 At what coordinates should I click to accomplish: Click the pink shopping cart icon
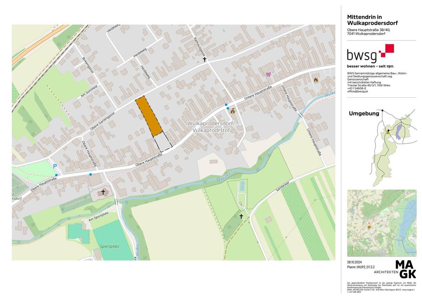(268, 74)
